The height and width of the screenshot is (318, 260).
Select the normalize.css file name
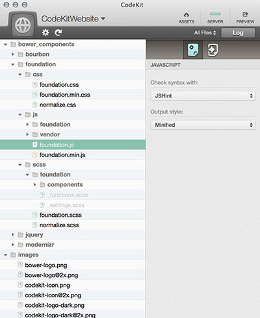click(58, 105)
